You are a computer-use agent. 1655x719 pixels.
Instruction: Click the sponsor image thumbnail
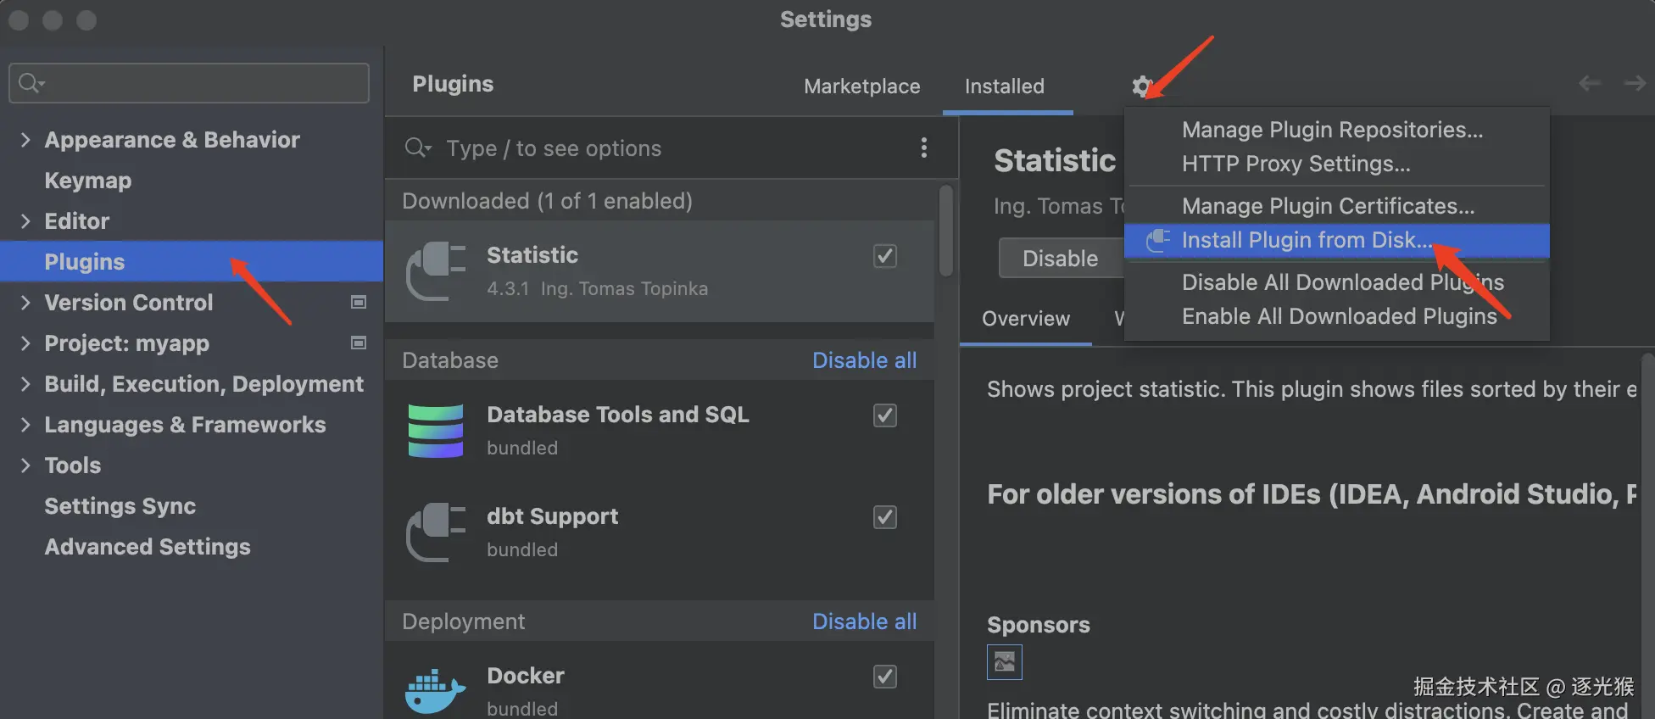pos(1005,662)
